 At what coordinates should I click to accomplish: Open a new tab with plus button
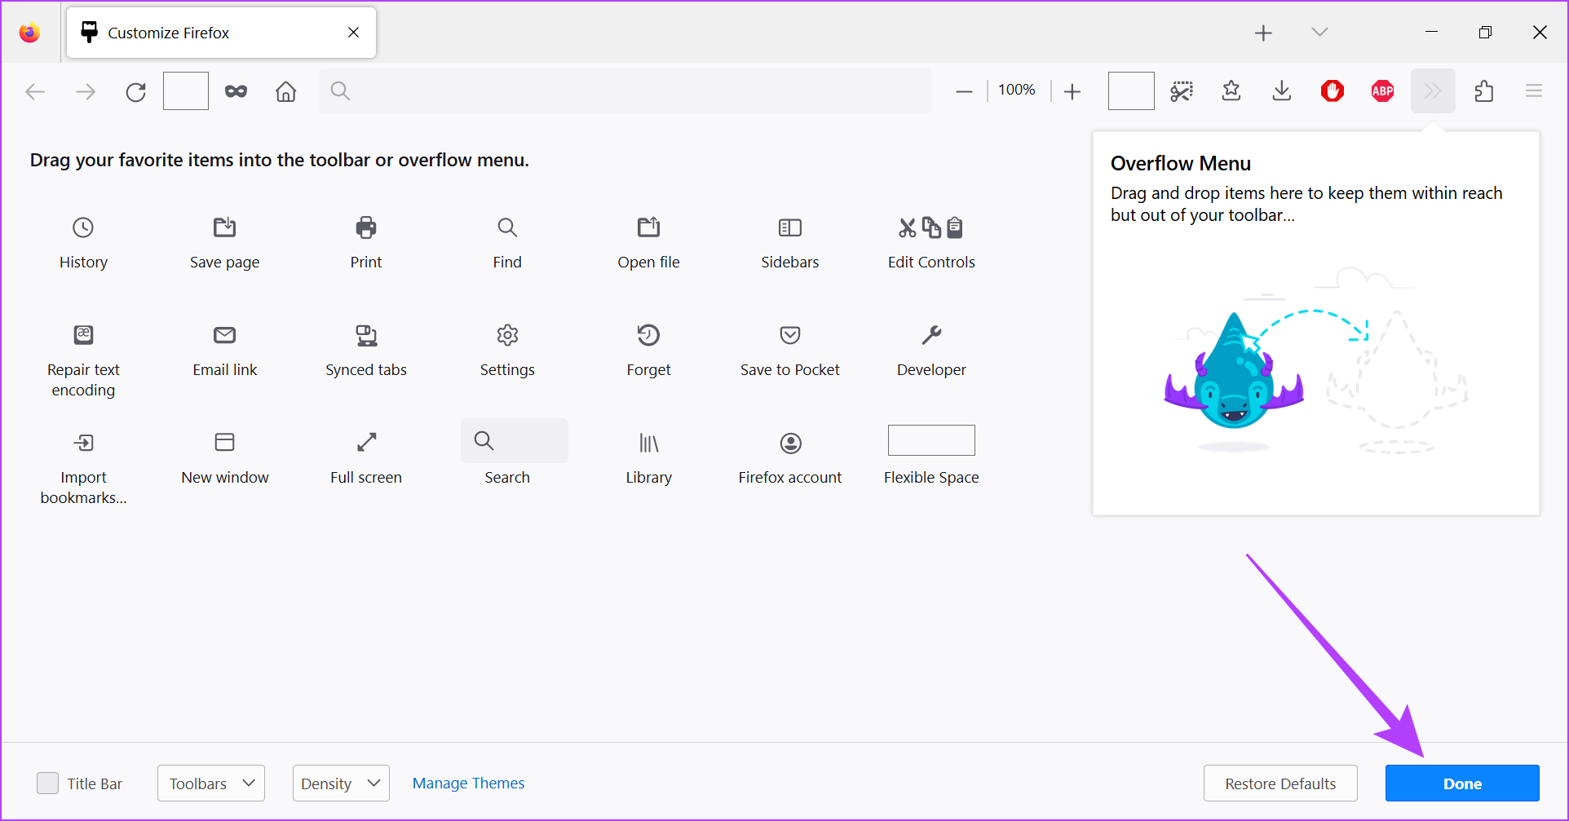(x=1263, y=33)
